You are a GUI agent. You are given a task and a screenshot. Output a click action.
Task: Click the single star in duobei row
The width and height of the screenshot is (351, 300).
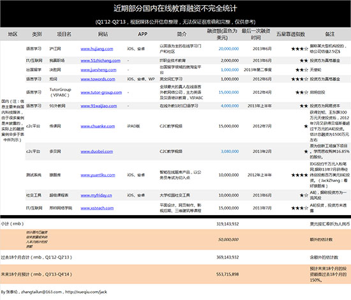306,151
